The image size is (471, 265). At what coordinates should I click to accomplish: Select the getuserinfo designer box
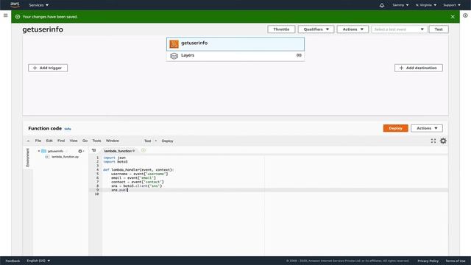(235, 44)
